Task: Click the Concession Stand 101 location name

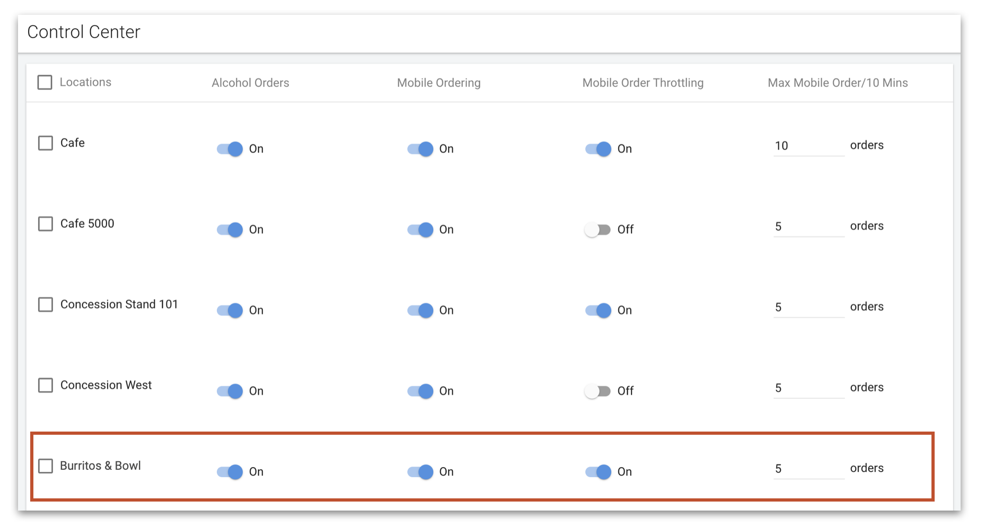Action: [x=119, y=304]
